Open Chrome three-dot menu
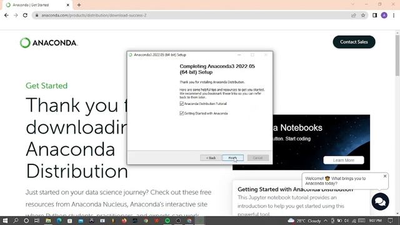 pyautogui.click(x=394, y=15)
